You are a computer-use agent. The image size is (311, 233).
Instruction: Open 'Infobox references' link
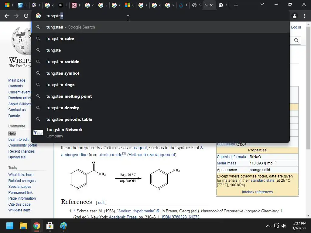[x=257, y=192]
